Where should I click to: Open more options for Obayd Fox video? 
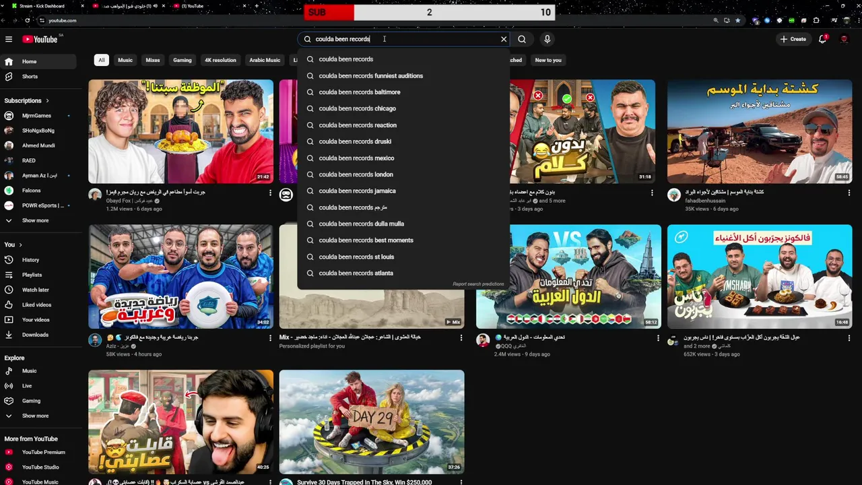pyautogui.click(x=270, y=193)
